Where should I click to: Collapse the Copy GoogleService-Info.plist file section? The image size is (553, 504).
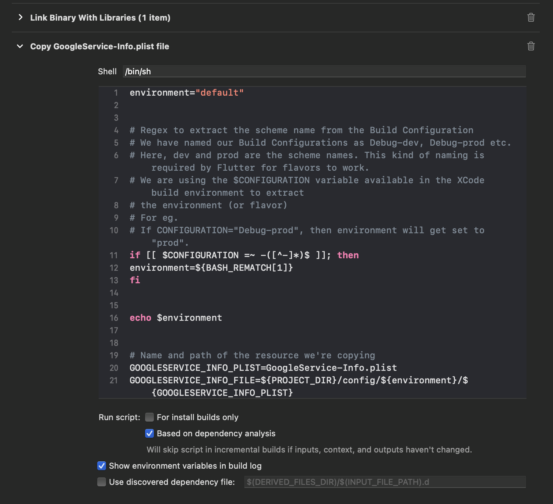(x=19, y=46)
